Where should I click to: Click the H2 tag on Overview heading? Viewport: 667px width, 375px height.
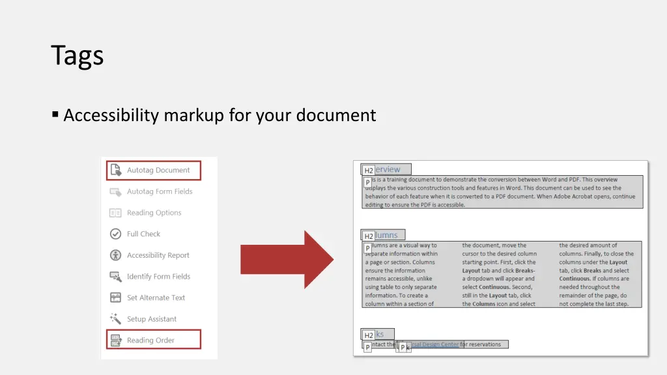point(369,171)
